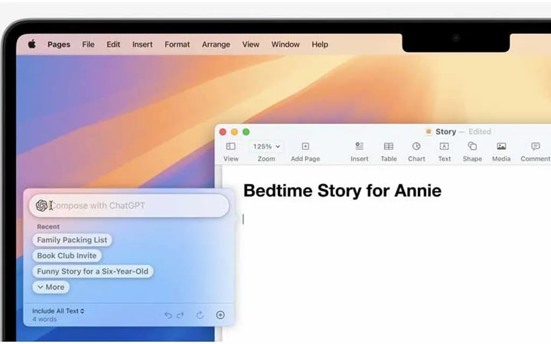The height and width of the screenshot is (344, 551).
Task: Click the Chart toolbar icon
Action: tap(416, 146)
